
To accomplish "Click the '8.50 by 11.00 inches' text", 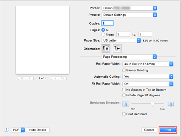I will click(x=155, y=41).
